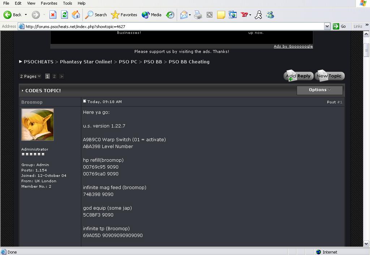Screen dimensions: 370x255
Task: Click the Done status bar page icon
Action: coord(4,252)
